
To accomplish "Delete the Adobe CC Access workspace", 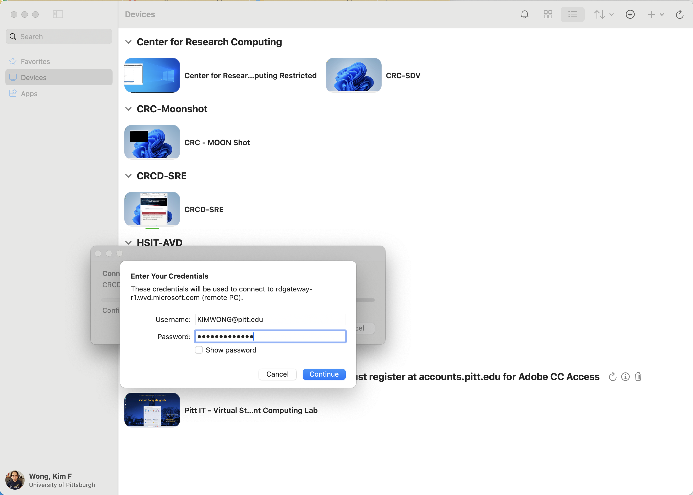I will [638, 377].
